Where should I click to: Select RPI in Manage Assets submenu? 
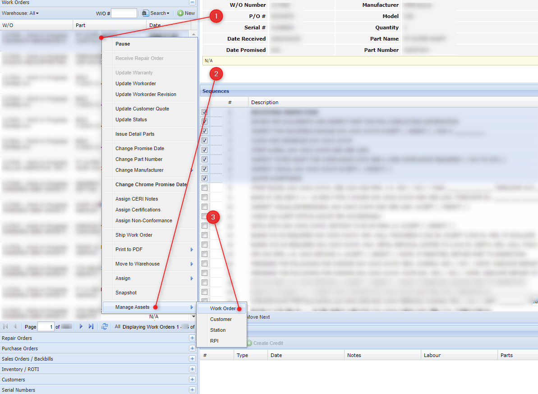coord(222,341)
